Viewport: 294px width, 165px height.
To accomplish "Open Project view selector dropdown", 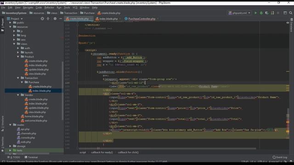I will [x=15, y=19].
